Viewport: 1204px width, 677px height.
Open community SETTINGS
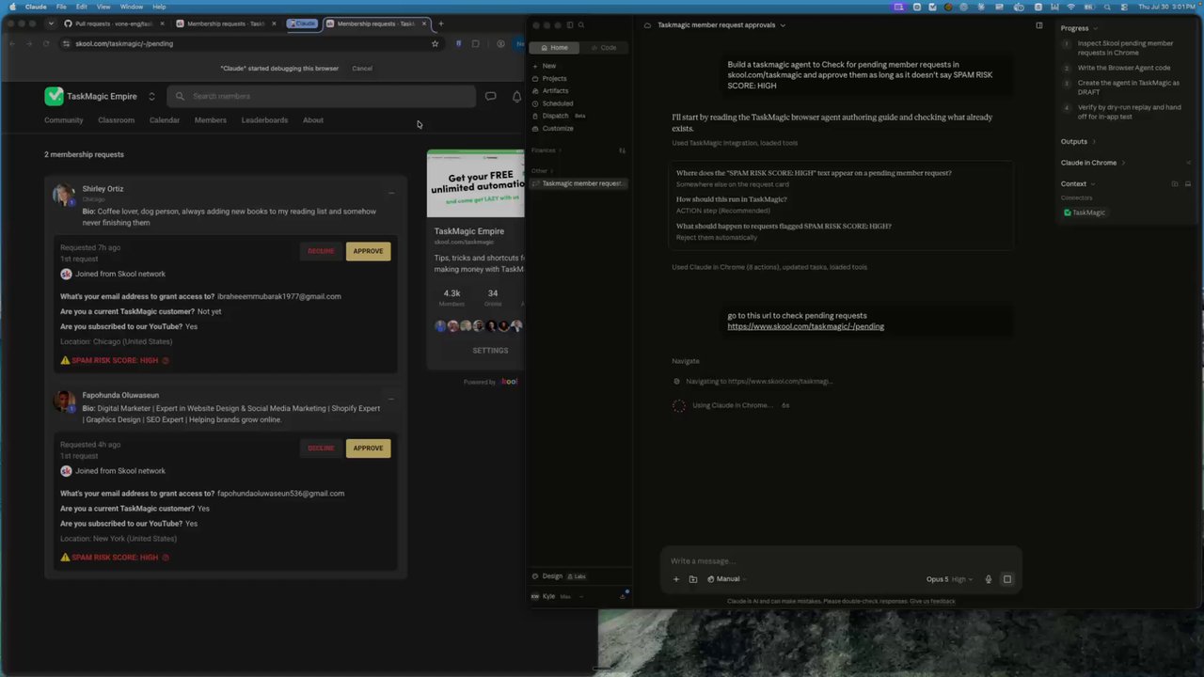click(490, 351)
